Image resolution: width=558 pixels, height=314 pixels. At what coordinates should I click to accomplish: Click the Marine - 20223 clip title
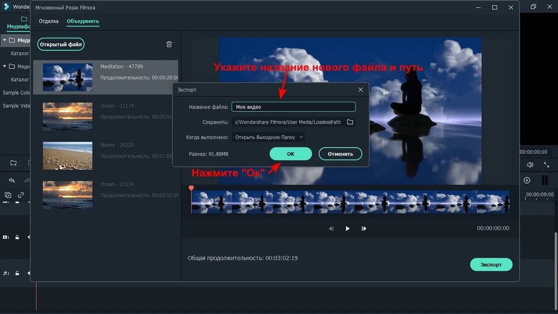(x=117, y=145)
